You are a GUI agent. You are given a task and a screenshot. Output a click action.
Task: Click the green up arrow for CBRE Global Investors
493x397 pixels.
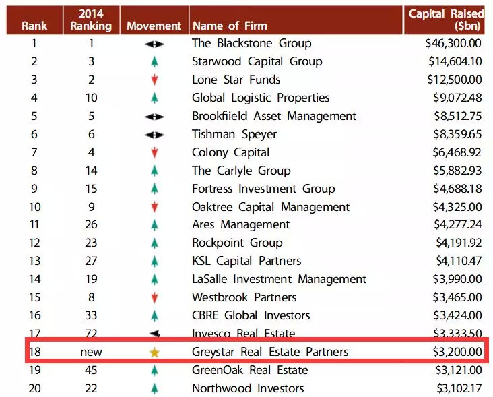[x=154, y=315]
